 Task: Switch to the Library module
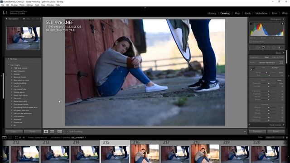click(x=212, y=13)
